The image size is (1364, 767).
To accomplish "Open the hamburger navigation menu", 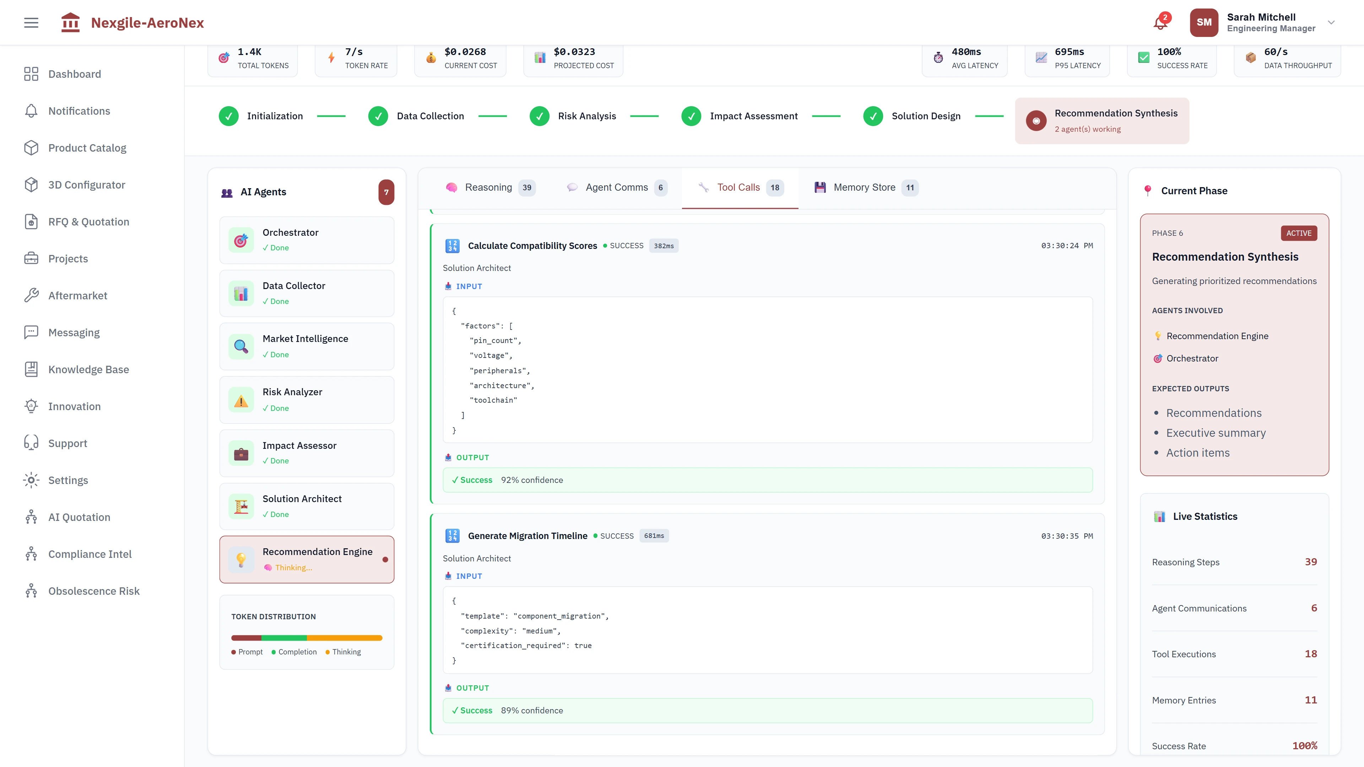I will click(31, 22).
